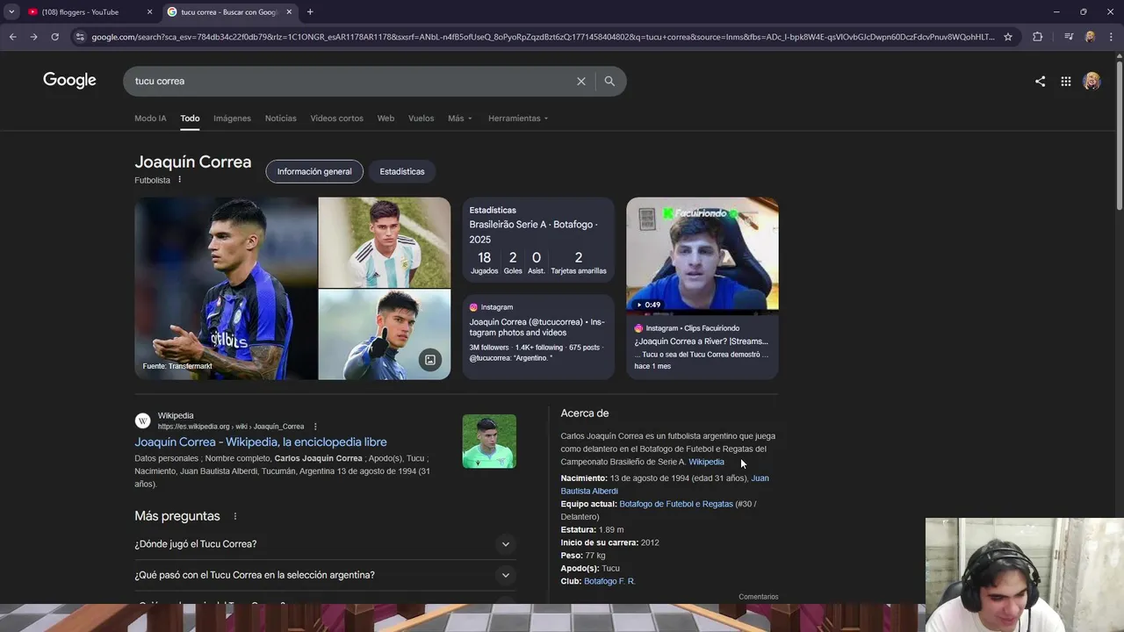Open options dots beside Futbolista
The height and width of the screenshot is (632, 1124).
(x=179, y=180)
